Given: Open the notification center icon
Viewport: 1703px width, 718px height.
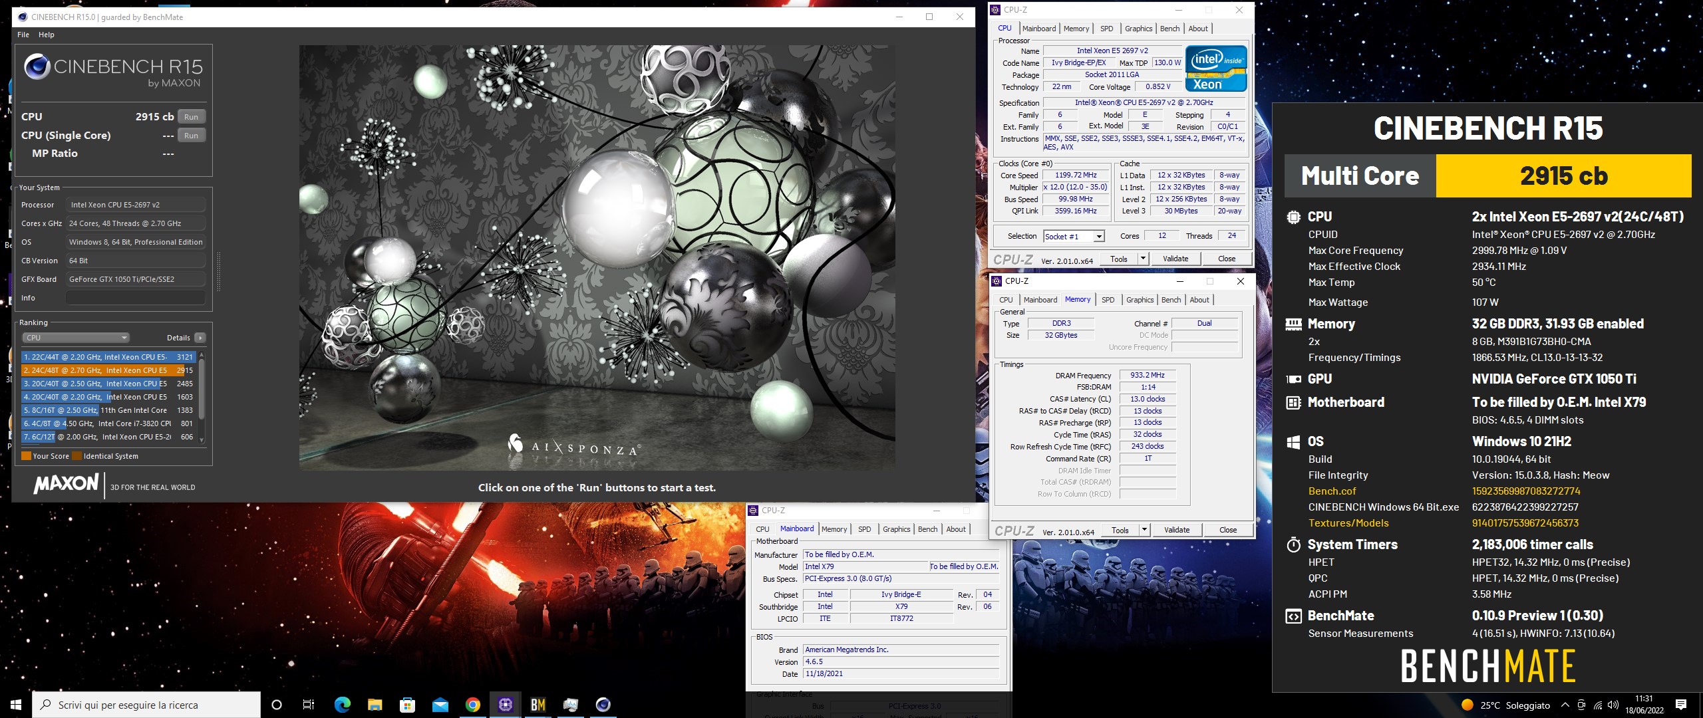Looking at the screenshot, I should coord(1681,705).
